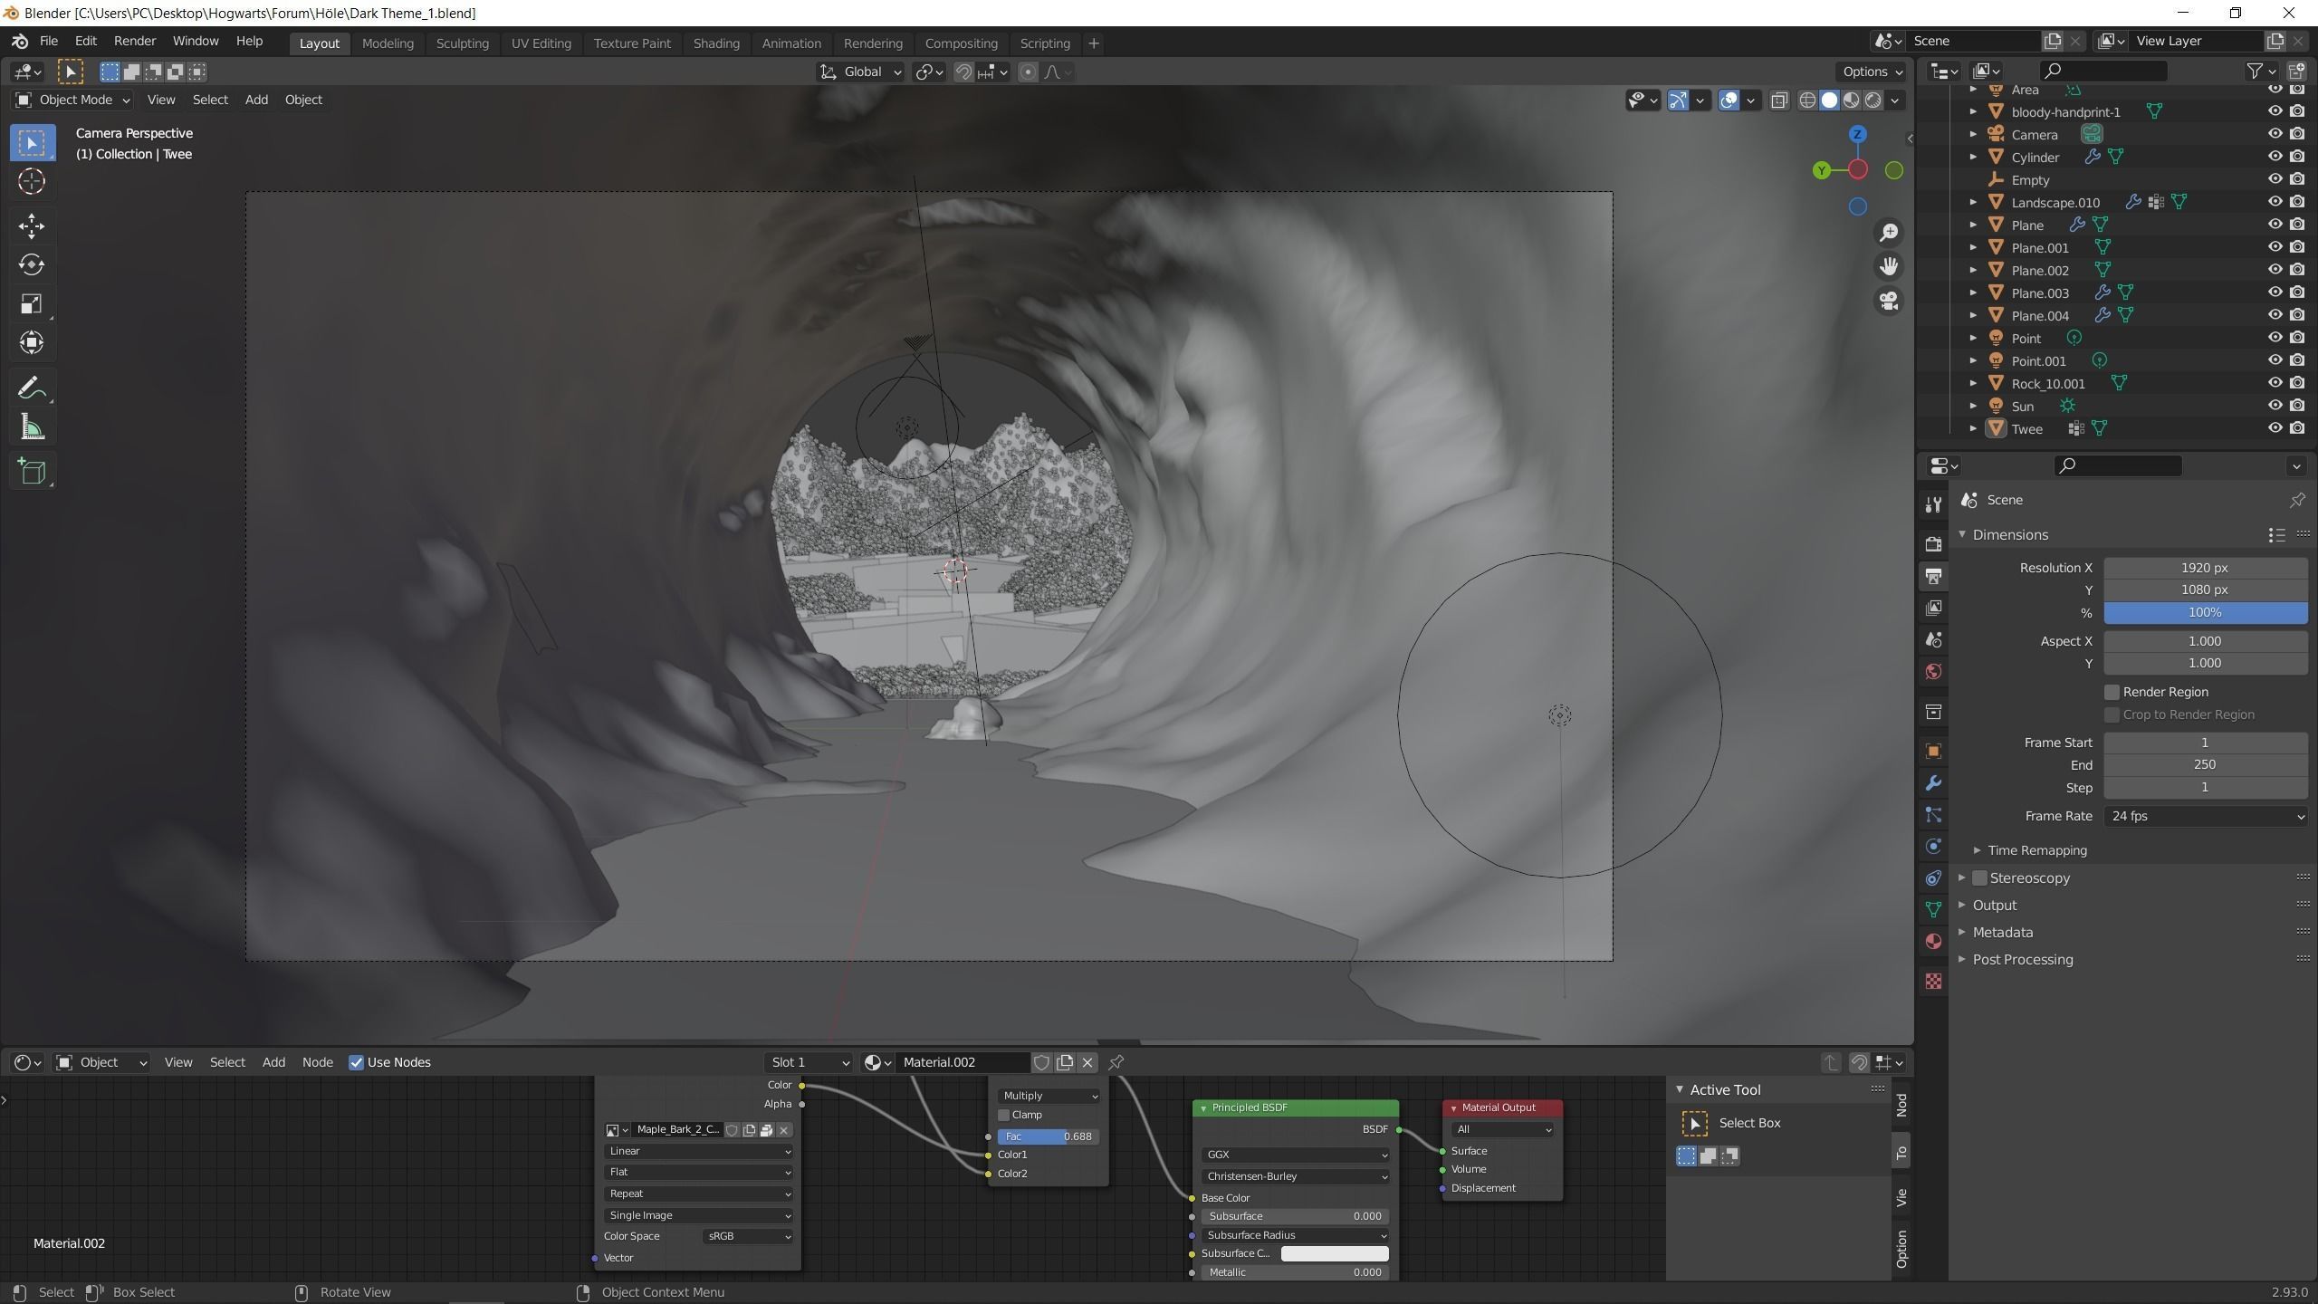
Task: Activate the Rotate tool
Action: [x=32, y=264]
